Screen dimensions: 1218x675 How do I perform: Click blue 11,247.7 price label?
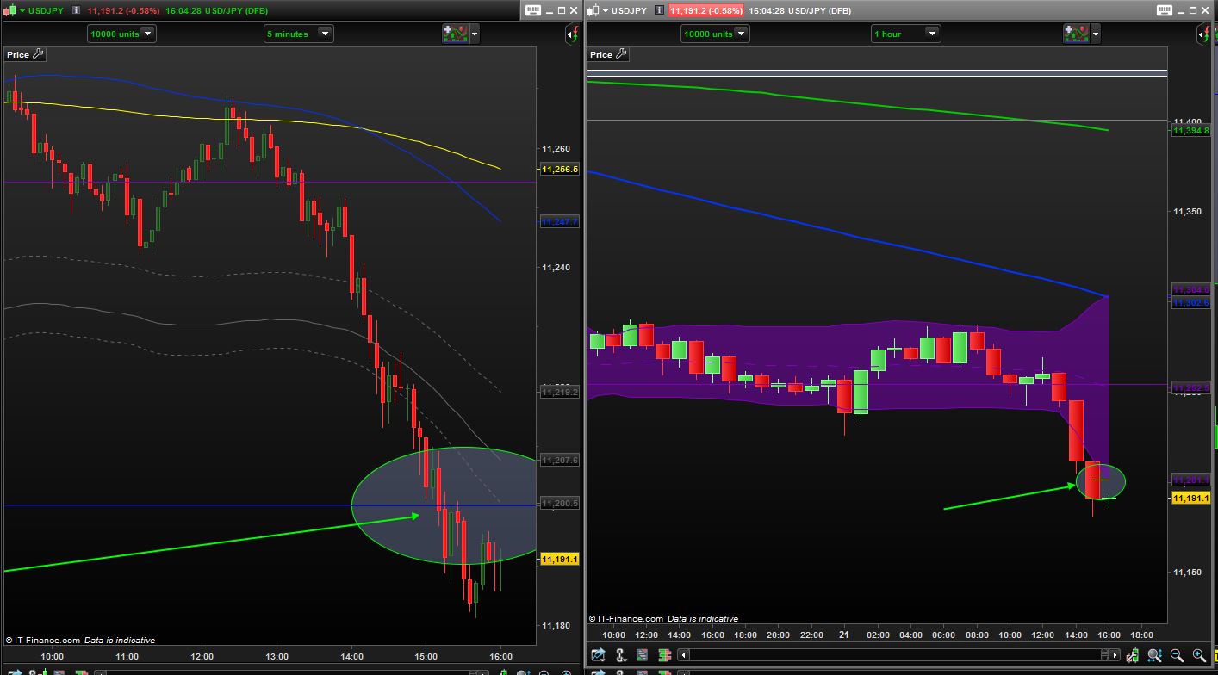click(x=559, y=222)
